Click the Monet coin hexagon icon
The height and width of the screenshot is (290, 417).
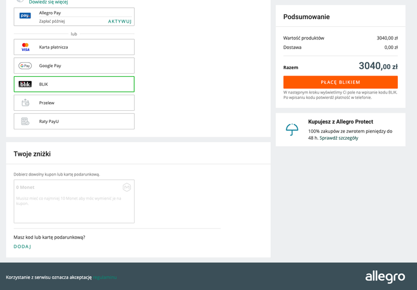(127, 188)
